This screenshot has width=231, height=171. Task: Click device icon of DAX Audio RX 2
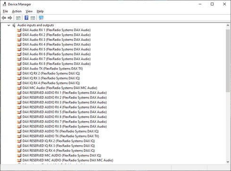click(19, 35)
